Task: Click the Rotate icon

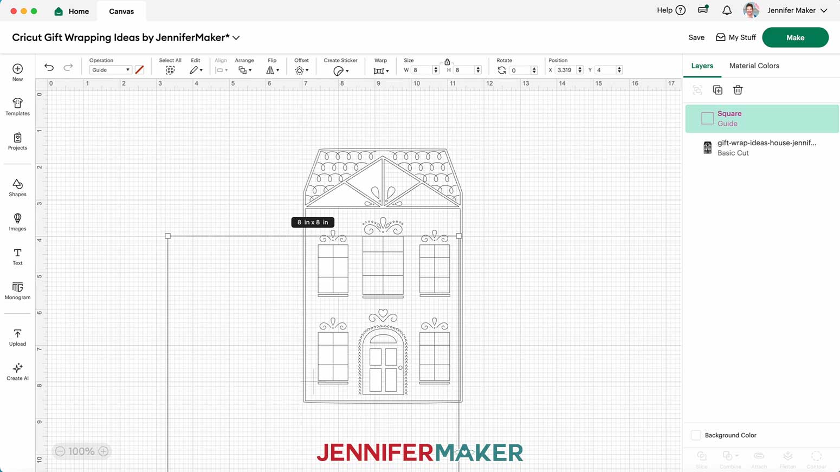Action: (502, 70)
